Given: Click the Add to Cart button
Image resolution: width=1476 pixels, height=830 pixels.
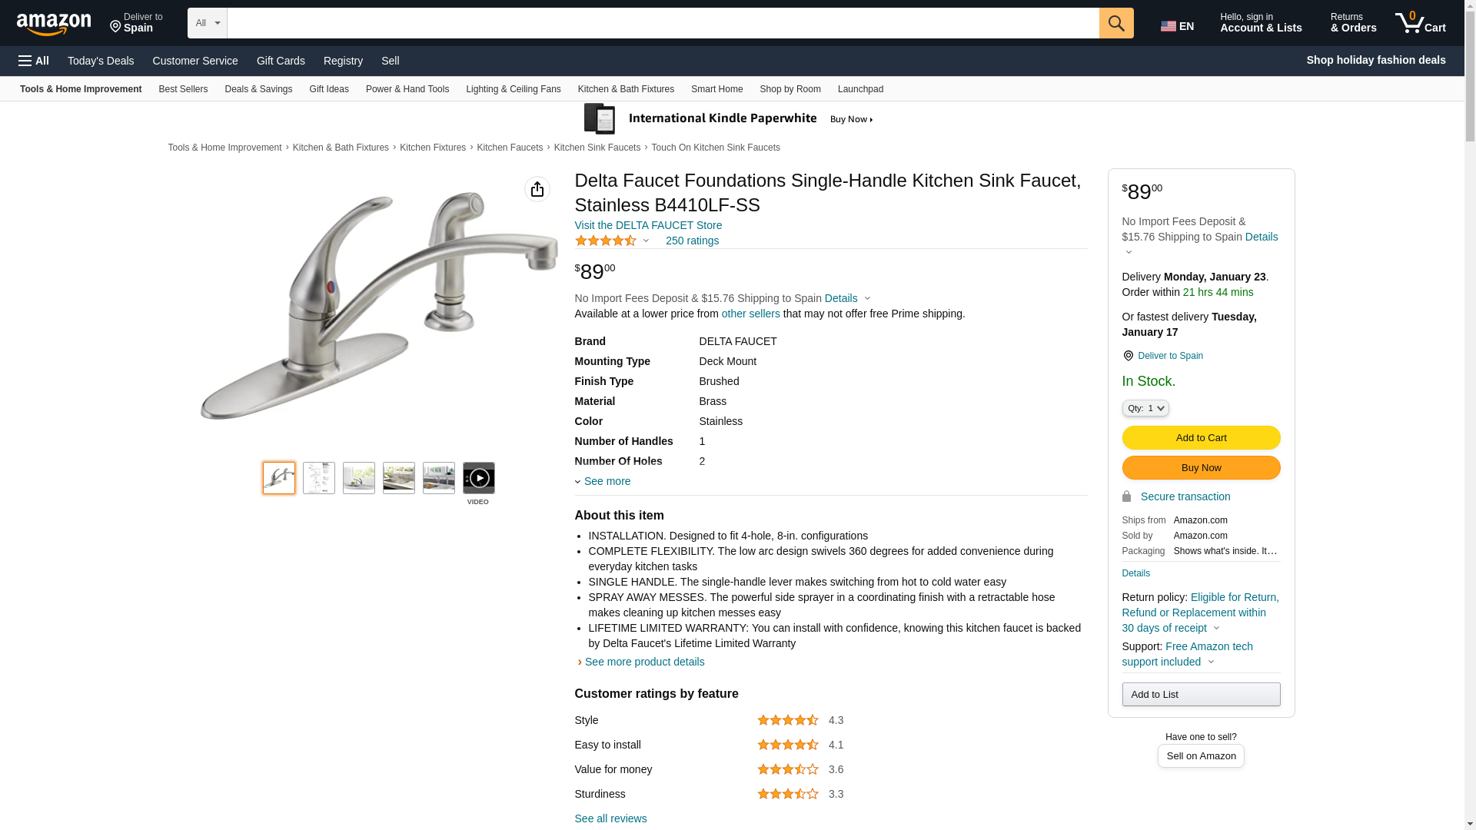Looking at the screenshot, I should [1200, 438].
